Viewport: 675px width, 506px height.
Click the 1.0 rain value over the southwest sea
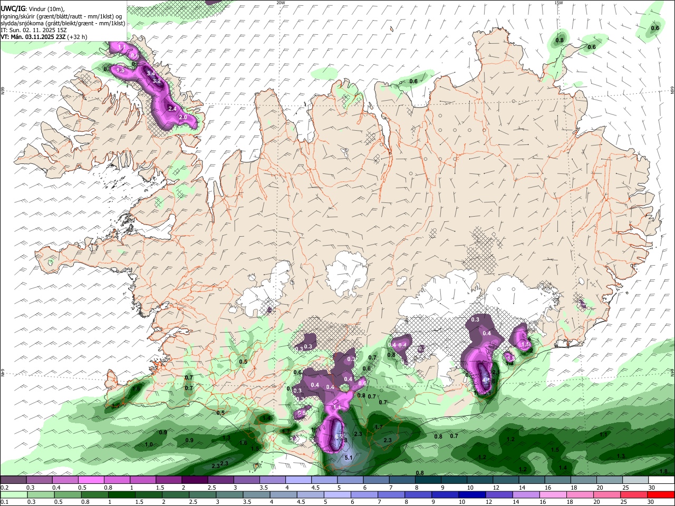click(149, 445)
